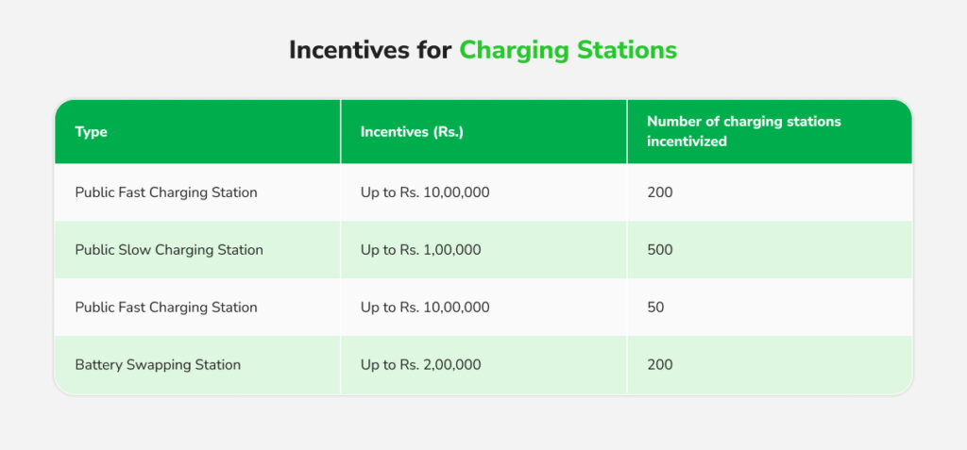
Task: Click 200 count in the Rs. 10,00,000 row
Action: pyautogui.click(x=660, y=192)
